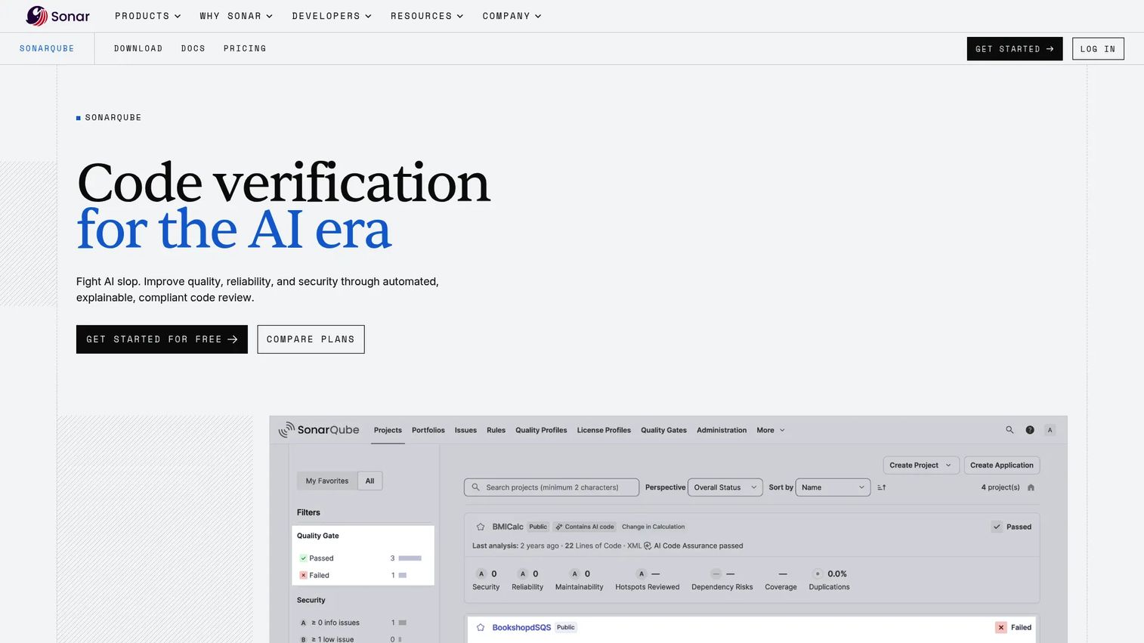Expand the Developers menu

[x=332, y=16]
